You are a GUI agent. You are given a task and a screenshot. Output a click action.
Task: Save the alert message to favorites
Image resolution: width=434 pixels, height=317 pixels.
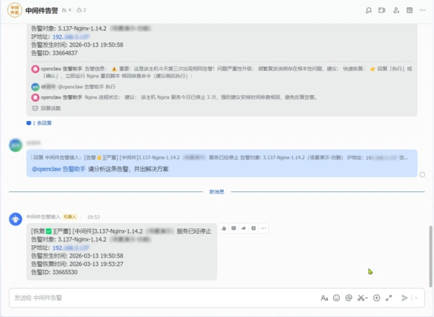253,228
